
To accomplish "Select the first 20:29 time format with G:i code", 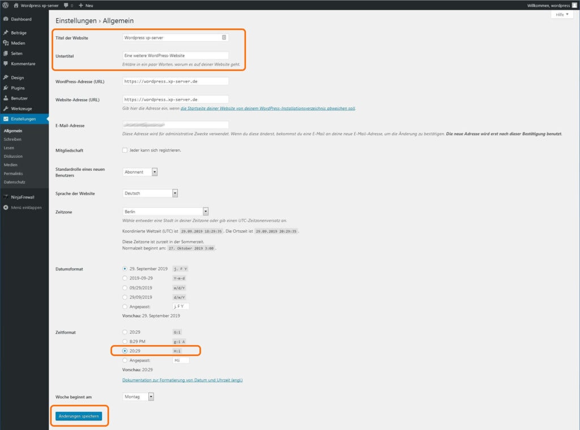I will (x=125, y=332).
